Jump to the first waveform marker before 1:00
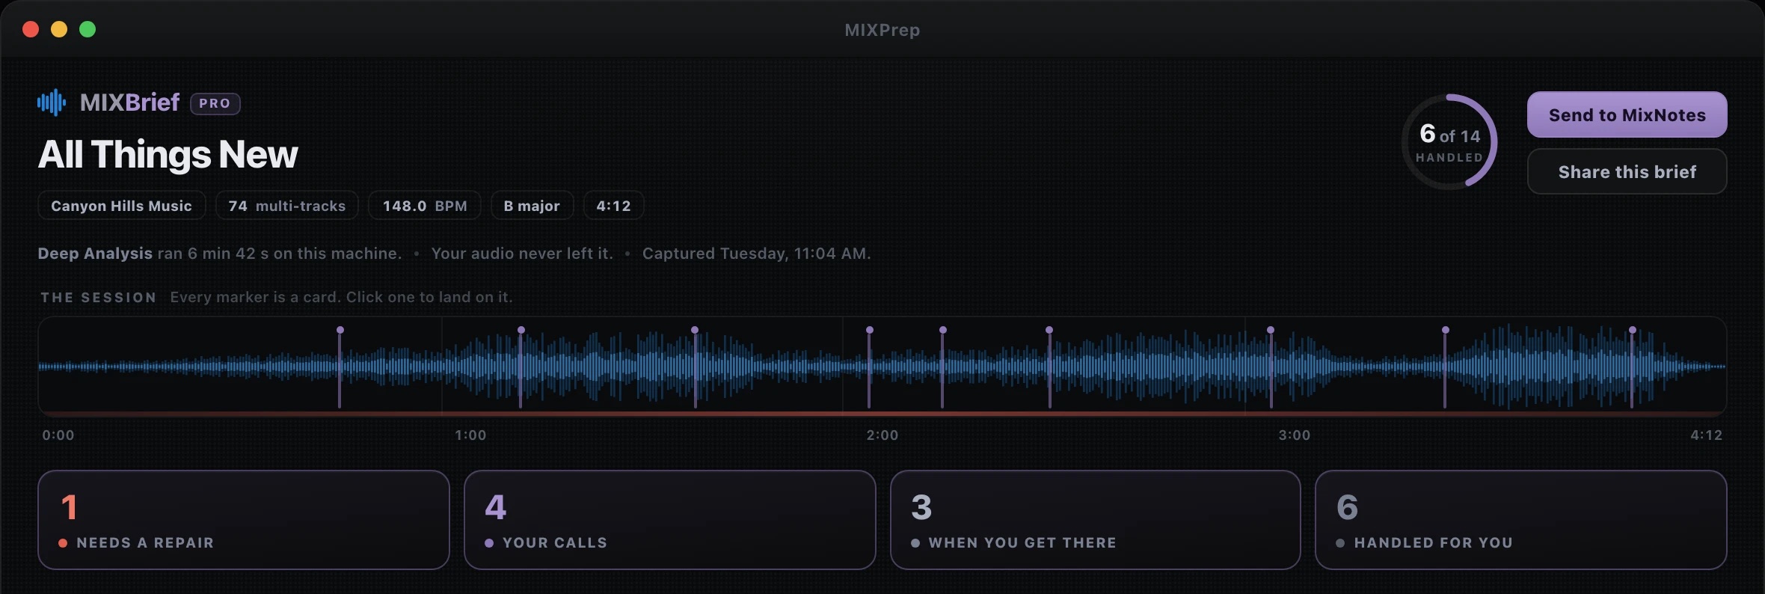1765x594 pixels. coord(340,367)
